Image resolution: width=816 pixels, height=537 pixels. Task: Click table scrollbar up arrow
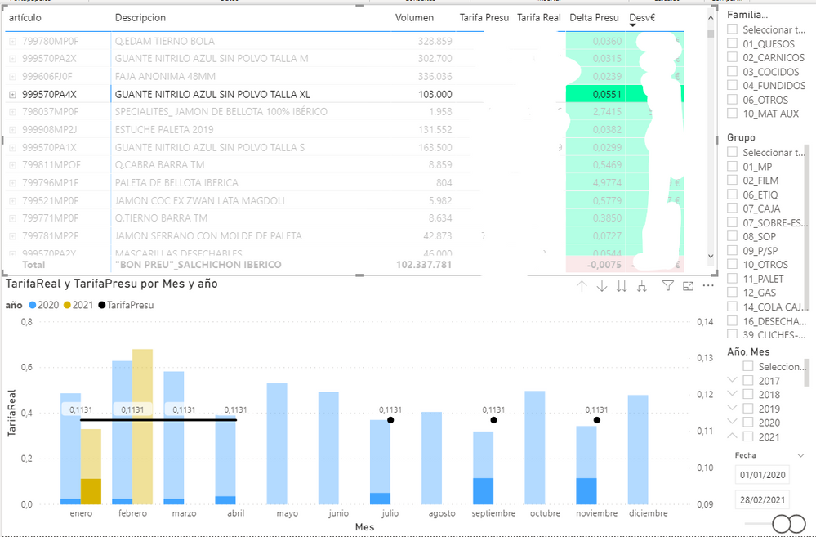[x=711, y=18]
